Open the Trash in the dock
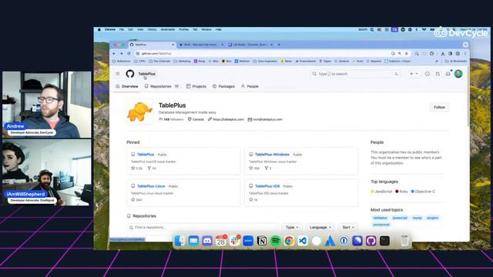This screenshot has height=277, width=493. pyautogui.click(x=404, y=241)
